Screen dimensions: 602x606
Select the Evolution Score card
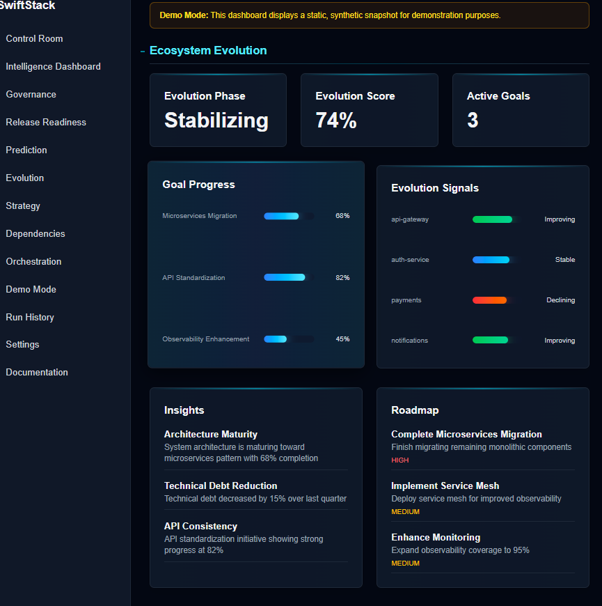click(x=369, y=110)
